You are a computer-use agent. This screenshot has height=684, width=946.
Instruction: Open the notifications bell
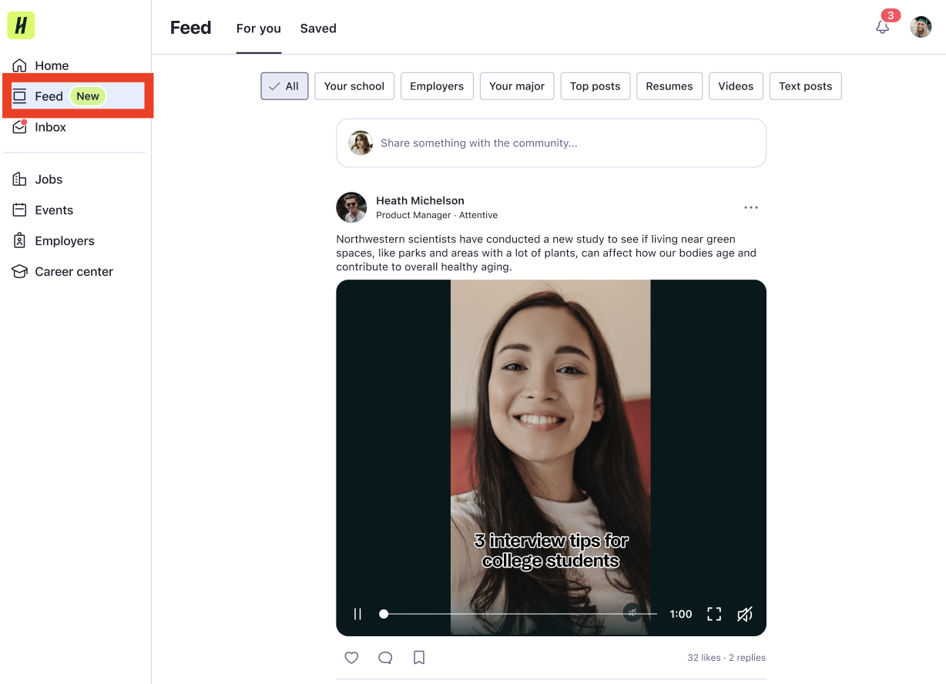tap(883, 27)
